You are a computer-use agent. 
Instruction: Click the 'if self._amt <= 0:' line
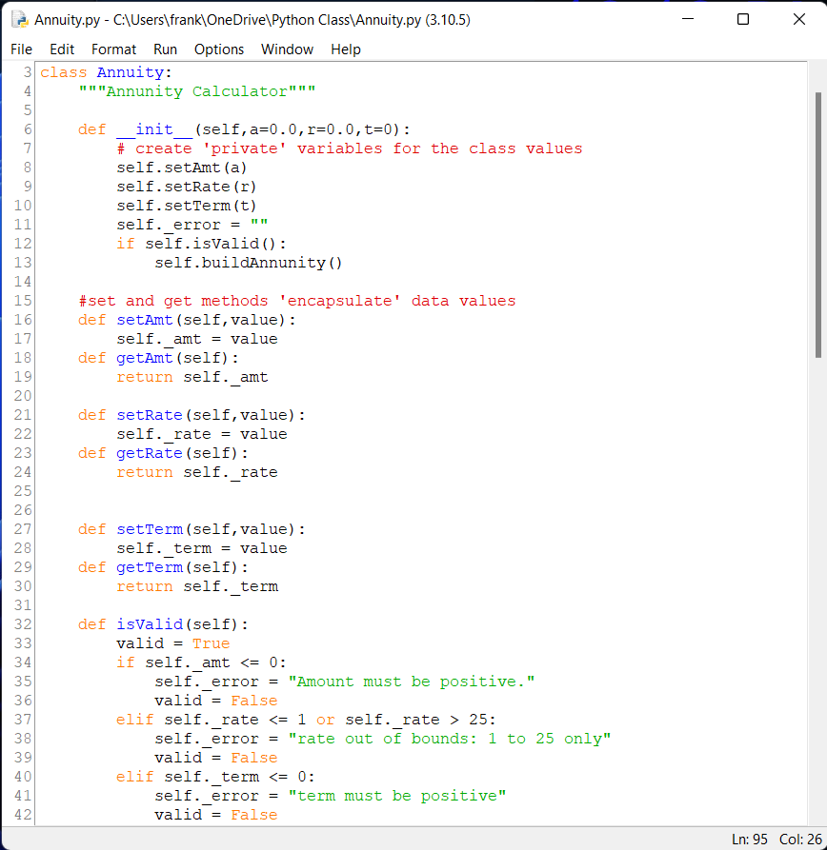tap(201, 662)
